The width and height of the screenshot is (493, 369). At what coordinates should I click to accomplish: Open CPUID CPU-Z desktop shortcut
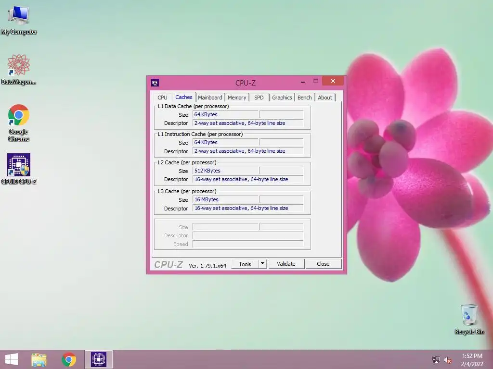19,169
